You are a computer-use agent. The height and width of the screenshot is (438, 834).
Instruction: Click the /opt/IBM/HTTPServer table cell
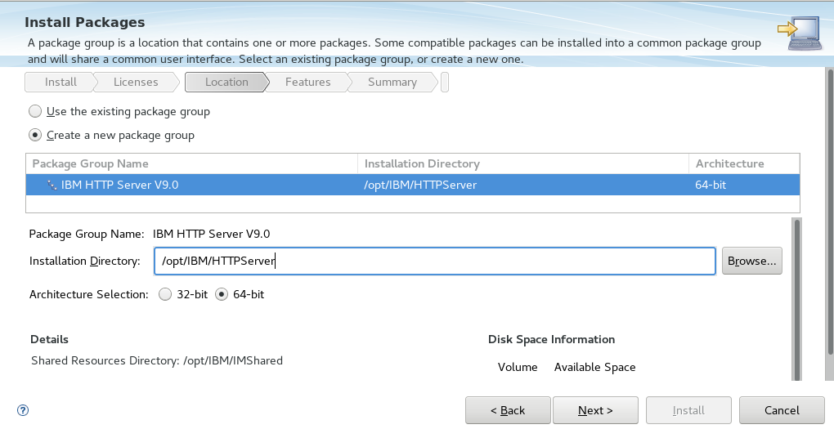420,185
